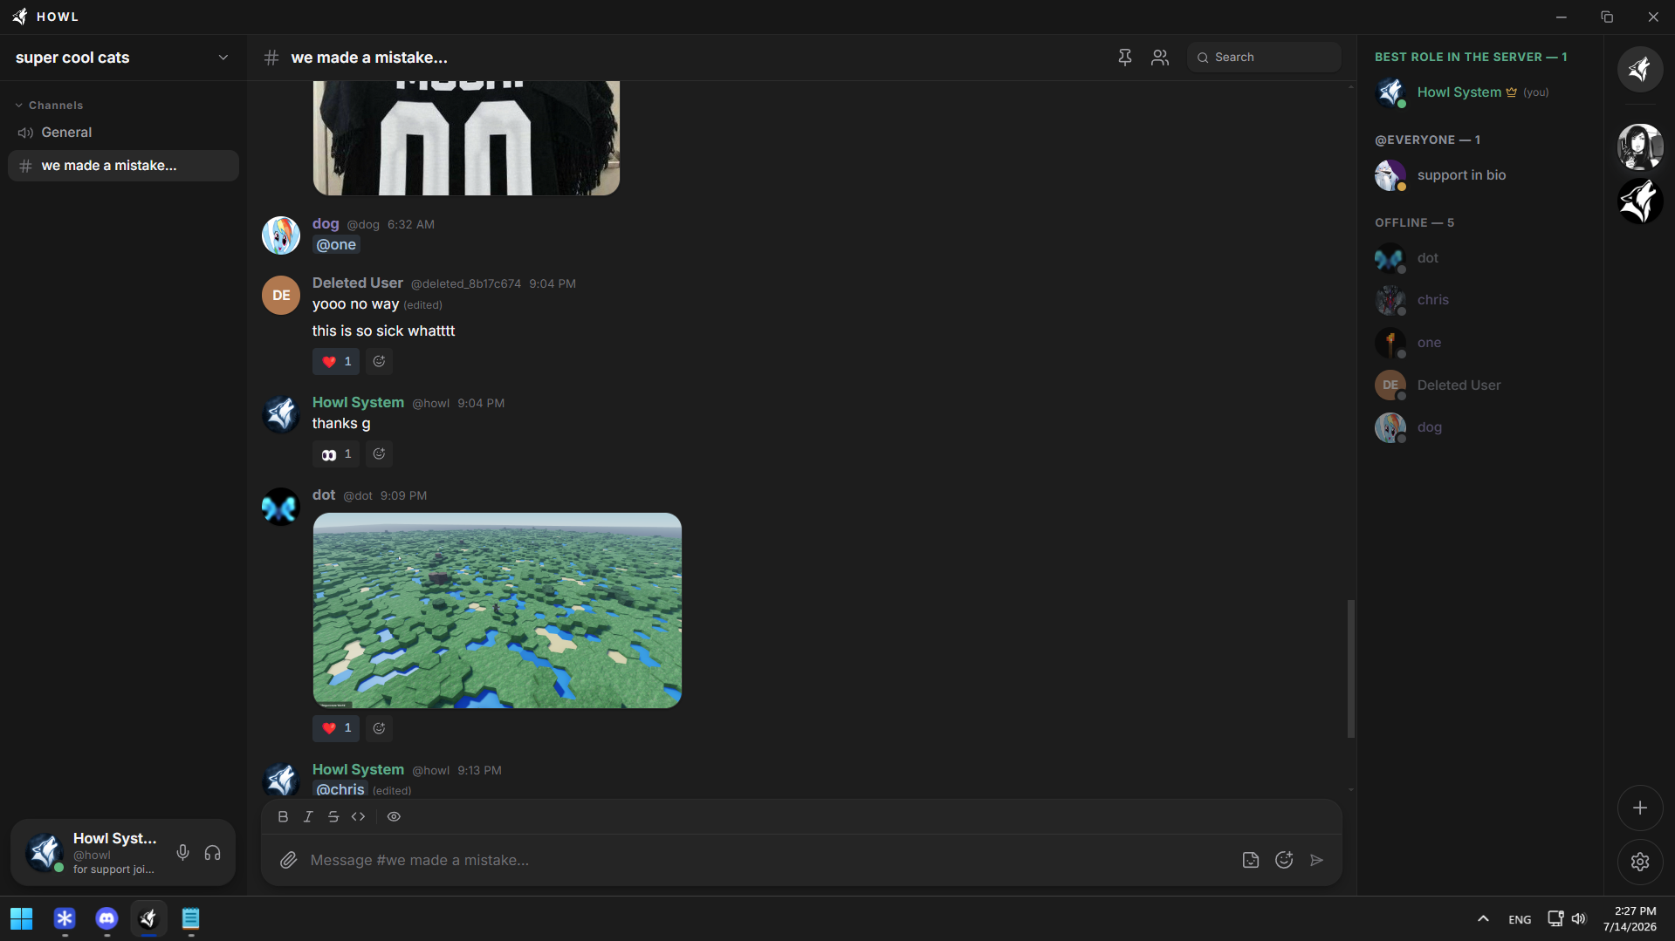Click dog's Rainbow Dash avatar in chat

[281, 235]
